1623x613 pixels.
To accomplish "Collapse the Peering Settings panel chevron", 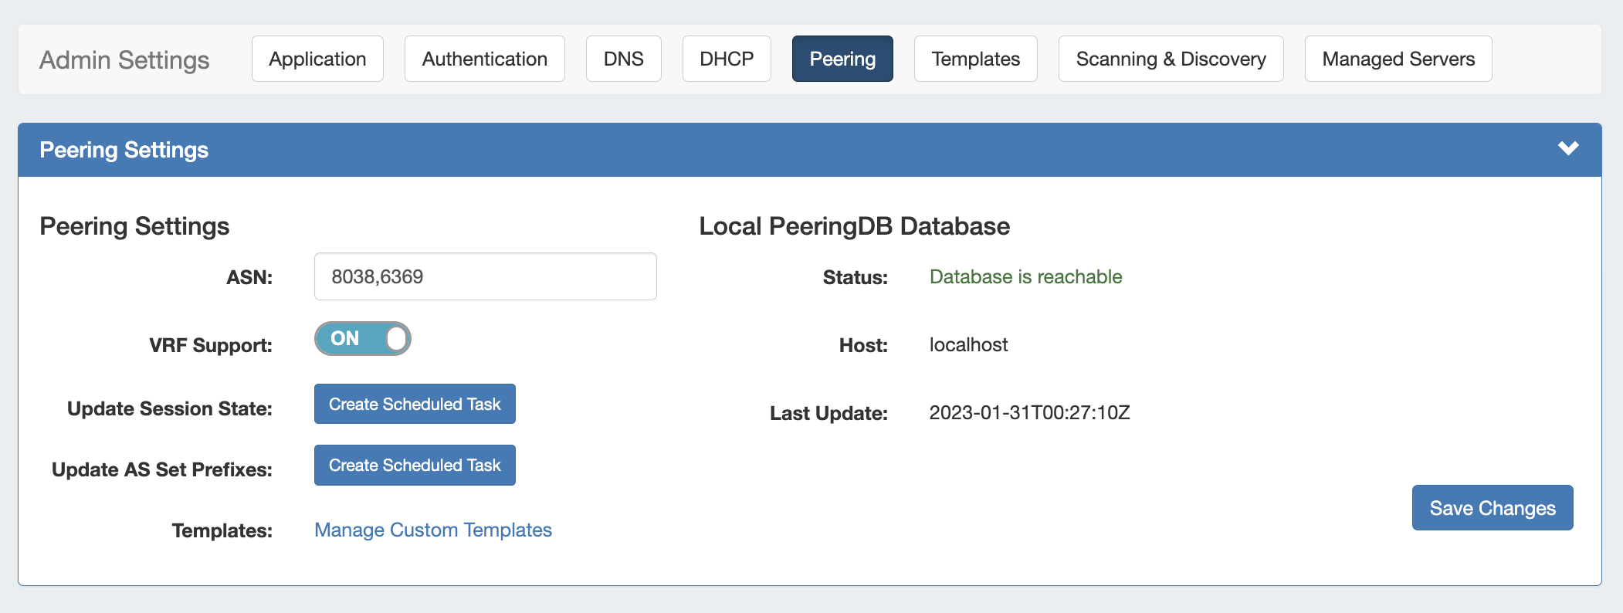I will pos(1567,148).
